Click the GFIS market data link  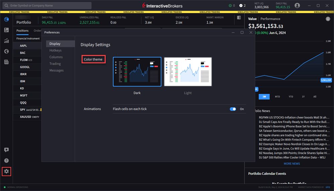(x=328, y=187)
